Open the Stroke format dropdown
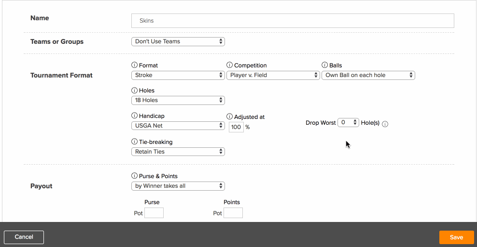Viewport: 477px width, 247px height. 178,75
